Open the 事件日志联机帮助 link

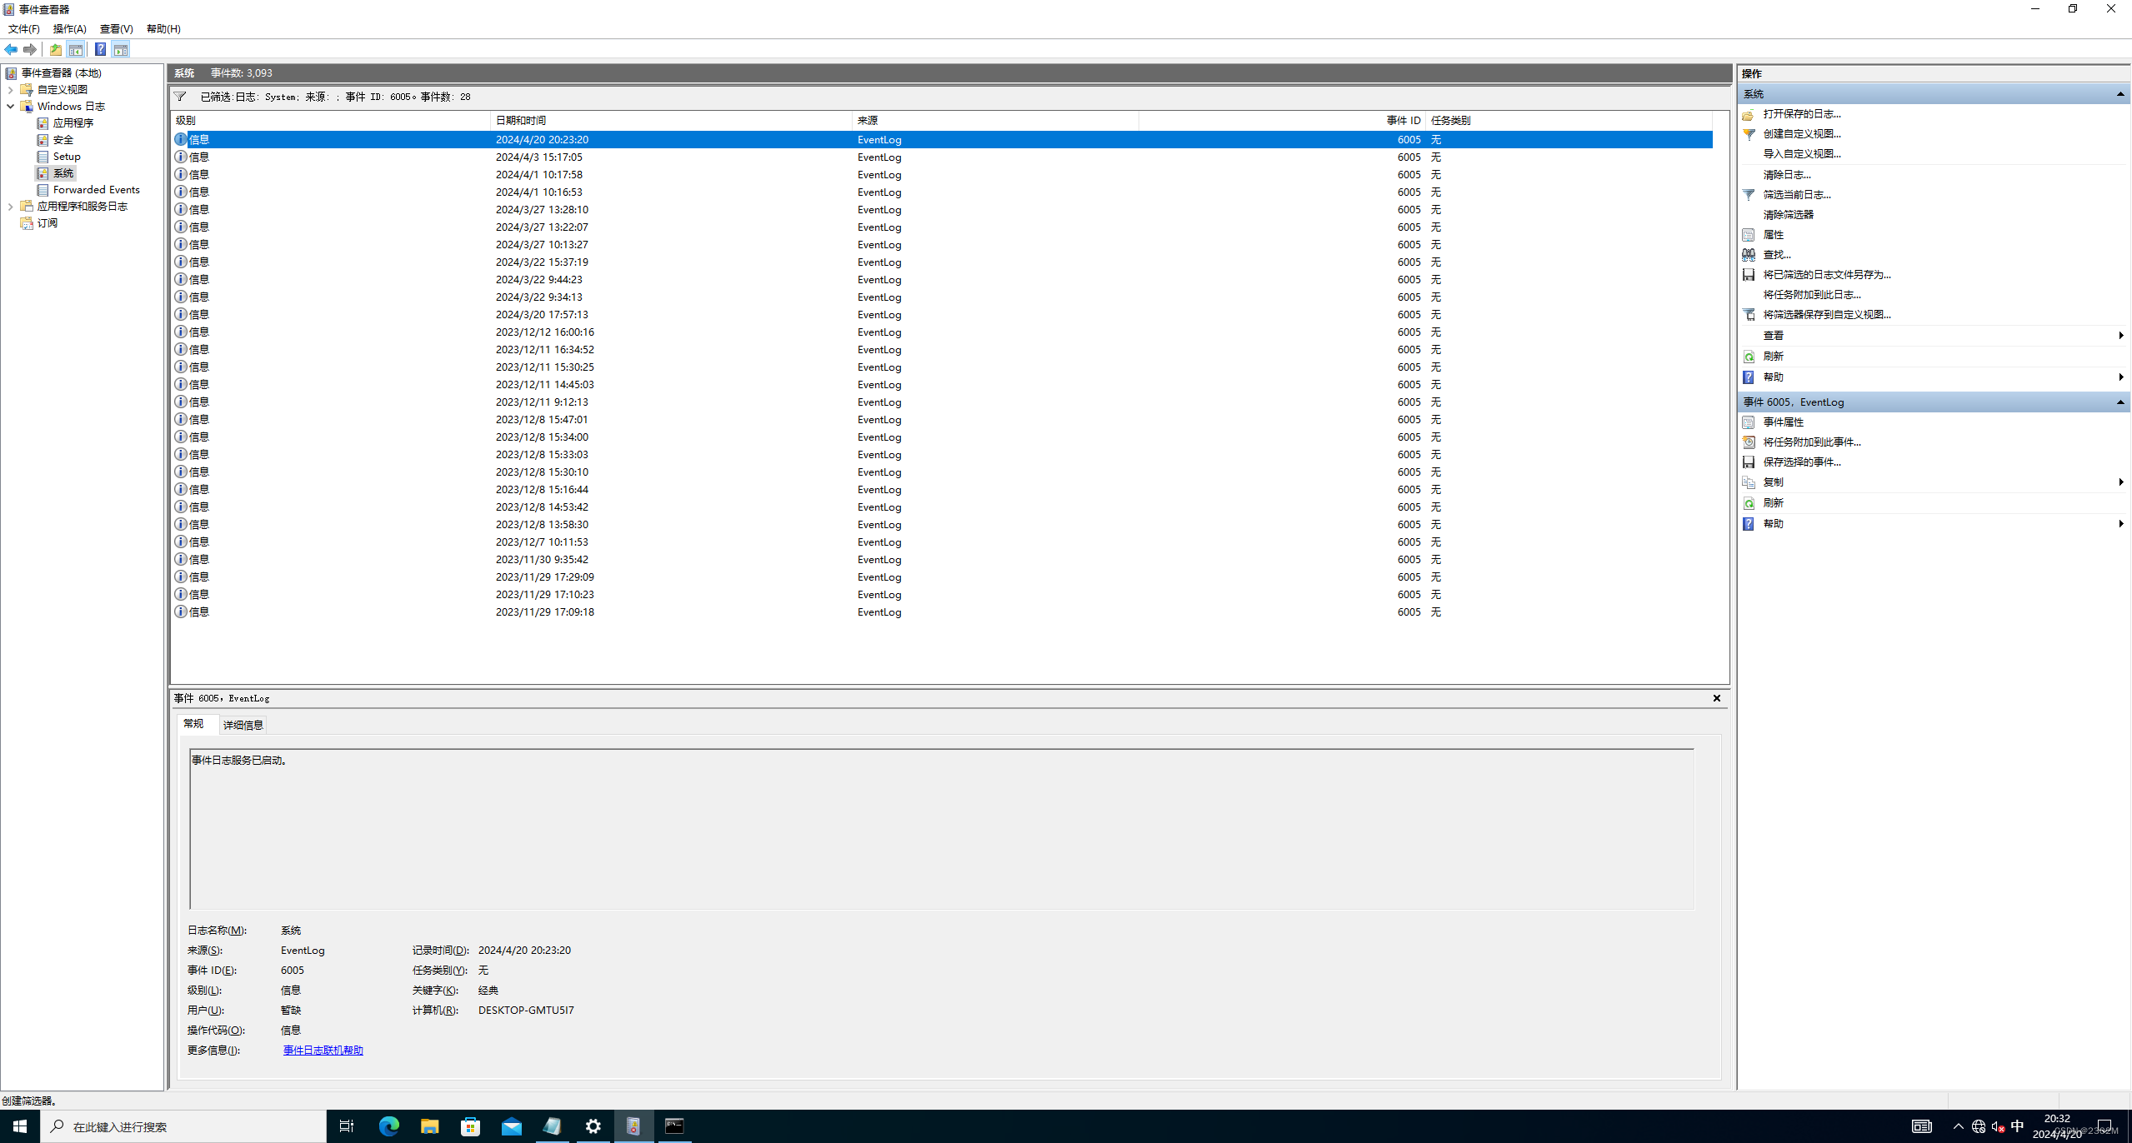pyautogui.click(x=323, y=1051)
